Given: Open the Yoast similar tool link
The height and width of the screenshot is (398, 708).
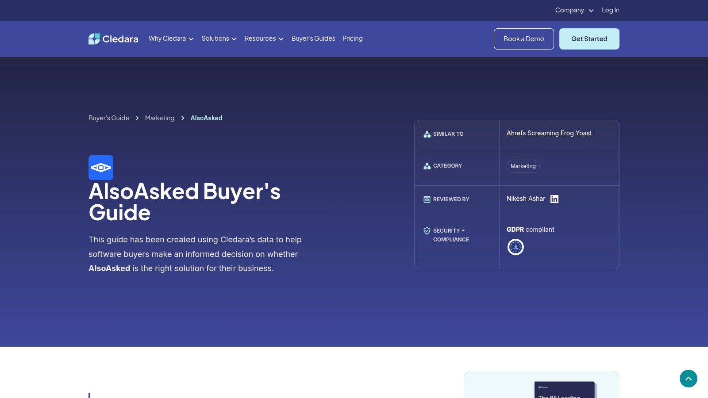Looking at the screenshot, I should (x=584, y=133).
